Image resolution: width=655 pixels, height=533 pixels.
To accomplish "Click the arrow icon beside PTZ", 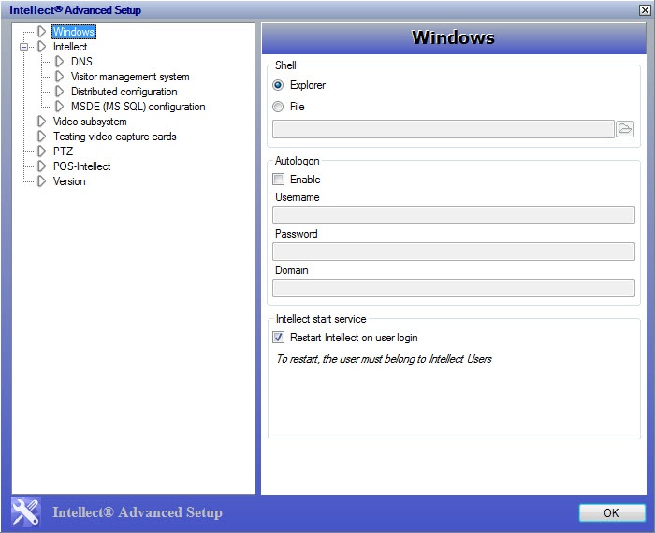I will (x=41, y=151).
